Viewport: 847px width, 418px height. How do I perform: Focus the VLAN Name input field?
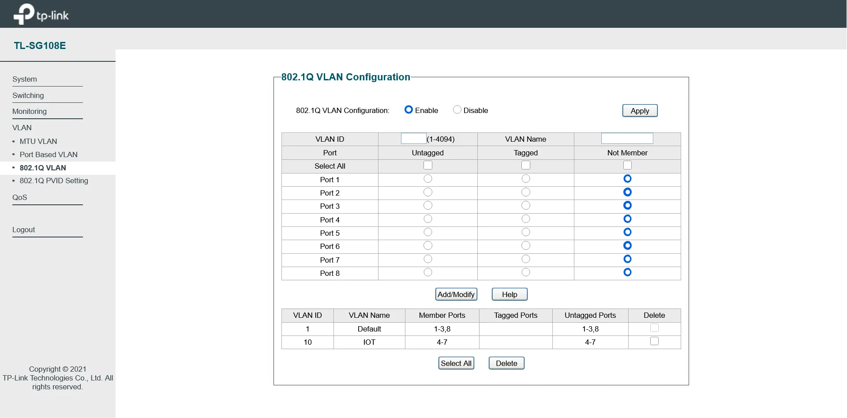point(627,139)
